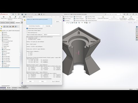
Task: Open Symmetry Check tool
Action: pyautogui.click(x=90, y=17)
